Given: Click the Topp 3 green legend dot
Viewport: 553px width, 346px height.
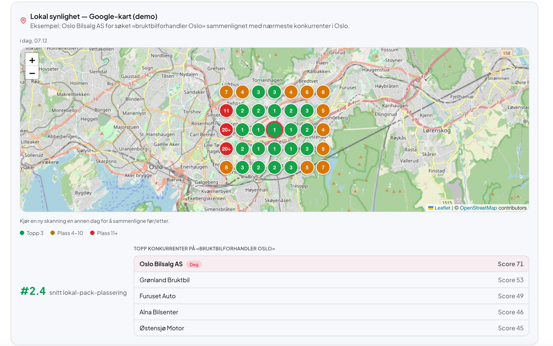Looking at the screenshot, I should (x=22, y=233).
